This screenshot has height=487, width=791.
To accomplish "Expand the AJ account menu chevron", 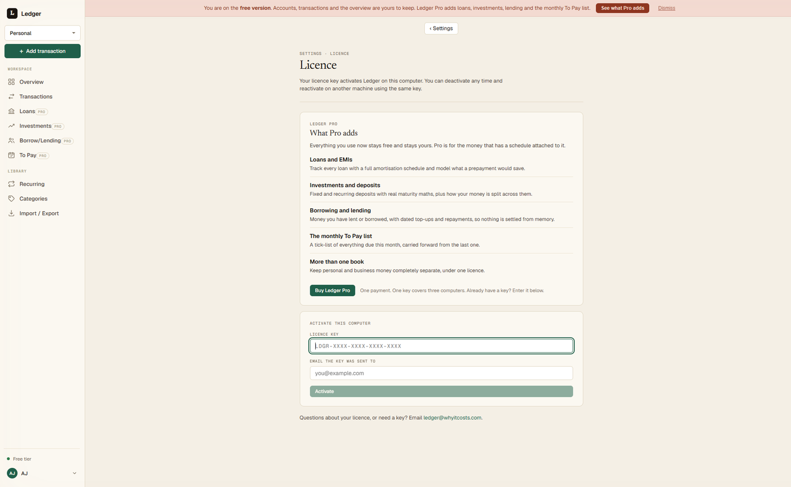I will 75,473.
